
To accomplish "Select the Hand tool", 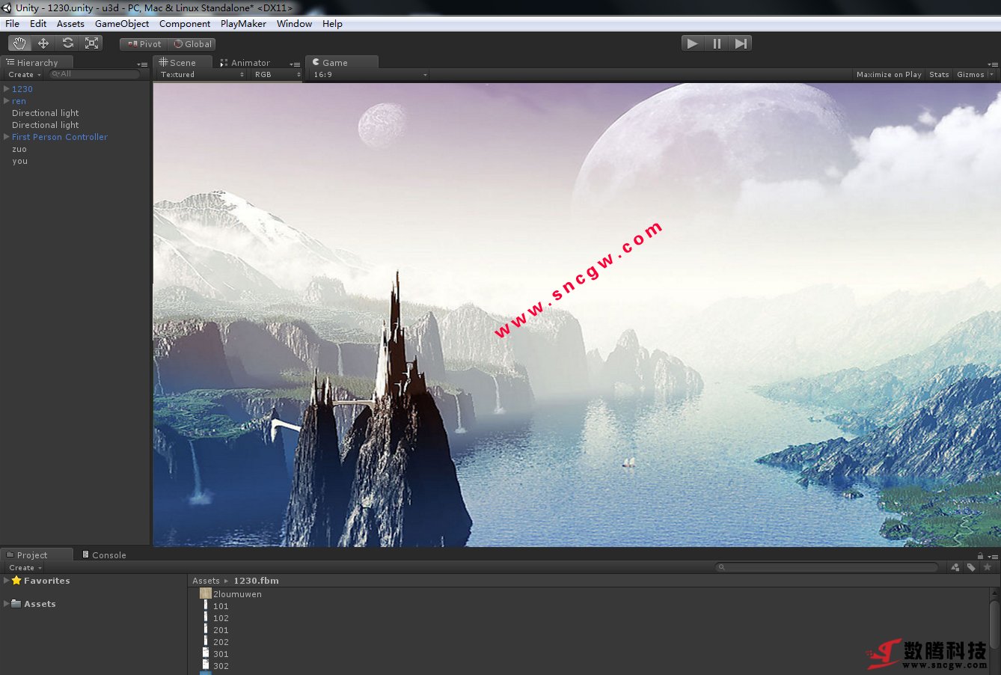I will (19, 43).
